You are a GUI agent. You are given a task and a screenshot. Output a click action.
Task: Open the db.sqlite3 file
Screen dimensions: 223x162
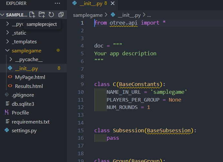(23, 104)
